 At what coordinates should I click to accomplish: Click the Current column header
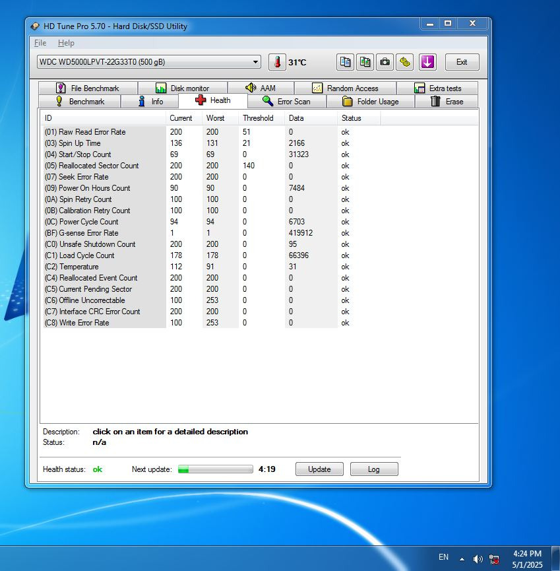click(184, 118)
